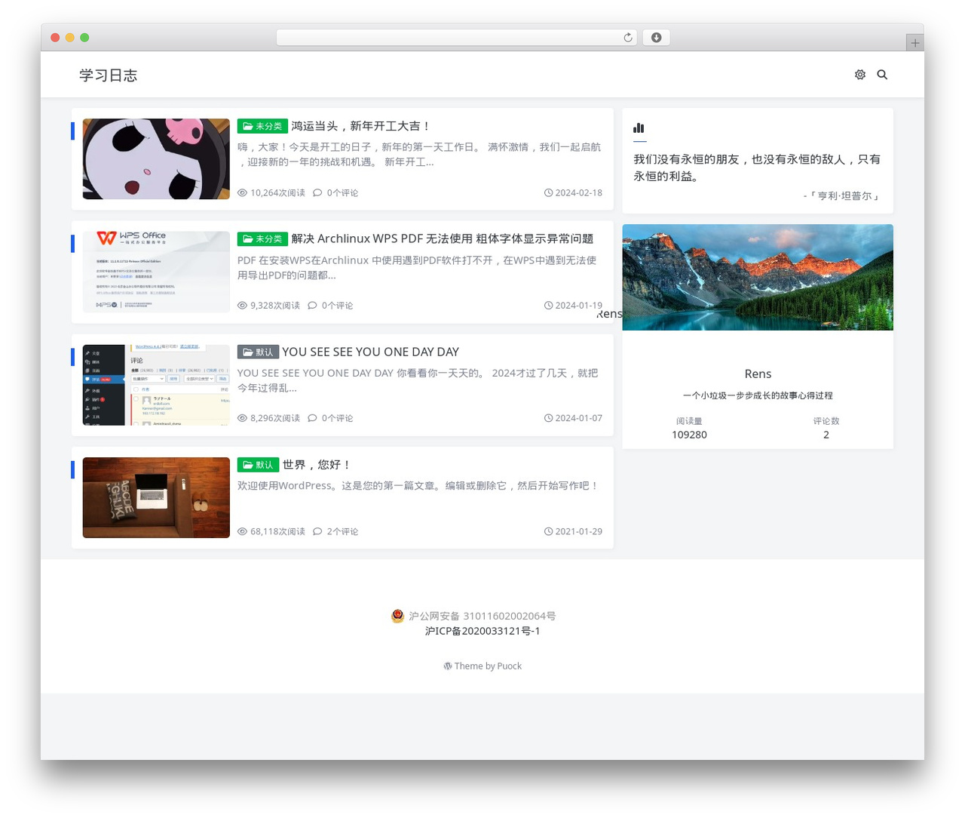Focus the browser address bar

tap(456, 38)
